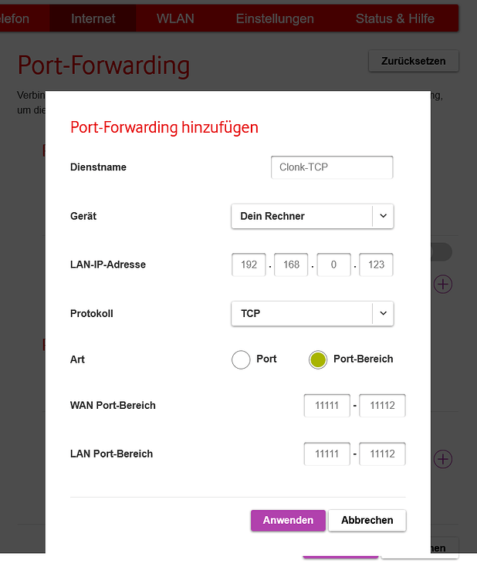Click the lower plus icon behind the dialog
The height and width of the screenshot is (577, 477).
443,459
